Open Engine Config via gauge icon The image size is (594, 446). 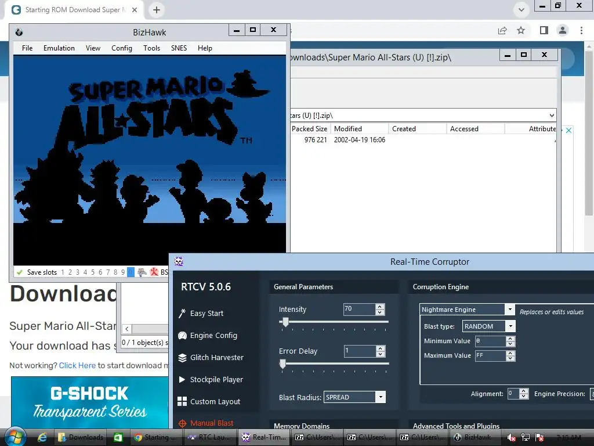182,336
